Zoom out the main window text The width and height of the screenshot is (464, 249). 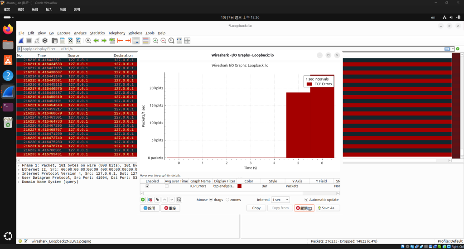[x=163, y=40]
